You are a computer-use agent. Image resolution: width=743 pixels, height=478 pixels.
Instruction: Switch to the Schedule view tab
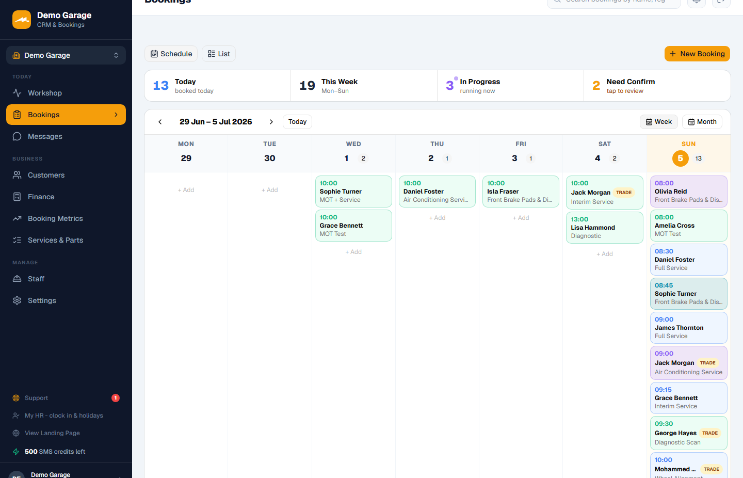171,54
